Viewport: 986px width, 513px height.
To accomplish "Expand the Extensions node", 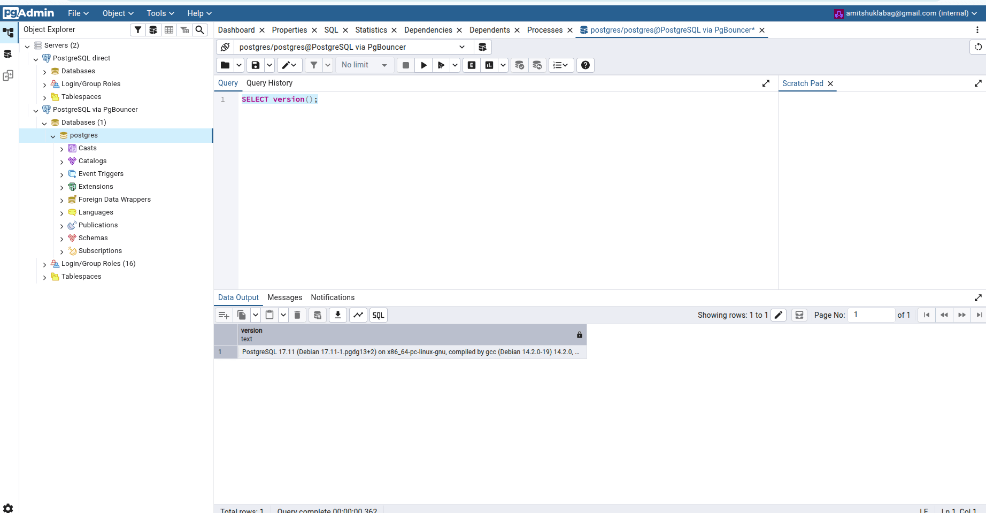I will click(x=61, y=187).
